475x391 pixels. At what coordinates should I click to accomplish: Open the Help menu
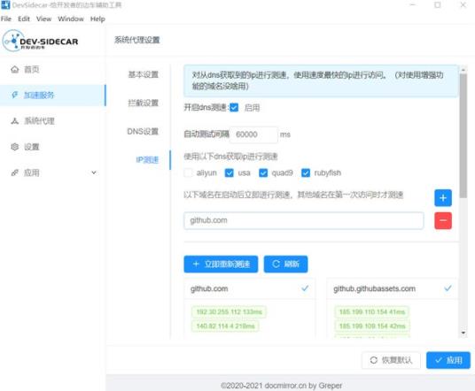[97, 19]
